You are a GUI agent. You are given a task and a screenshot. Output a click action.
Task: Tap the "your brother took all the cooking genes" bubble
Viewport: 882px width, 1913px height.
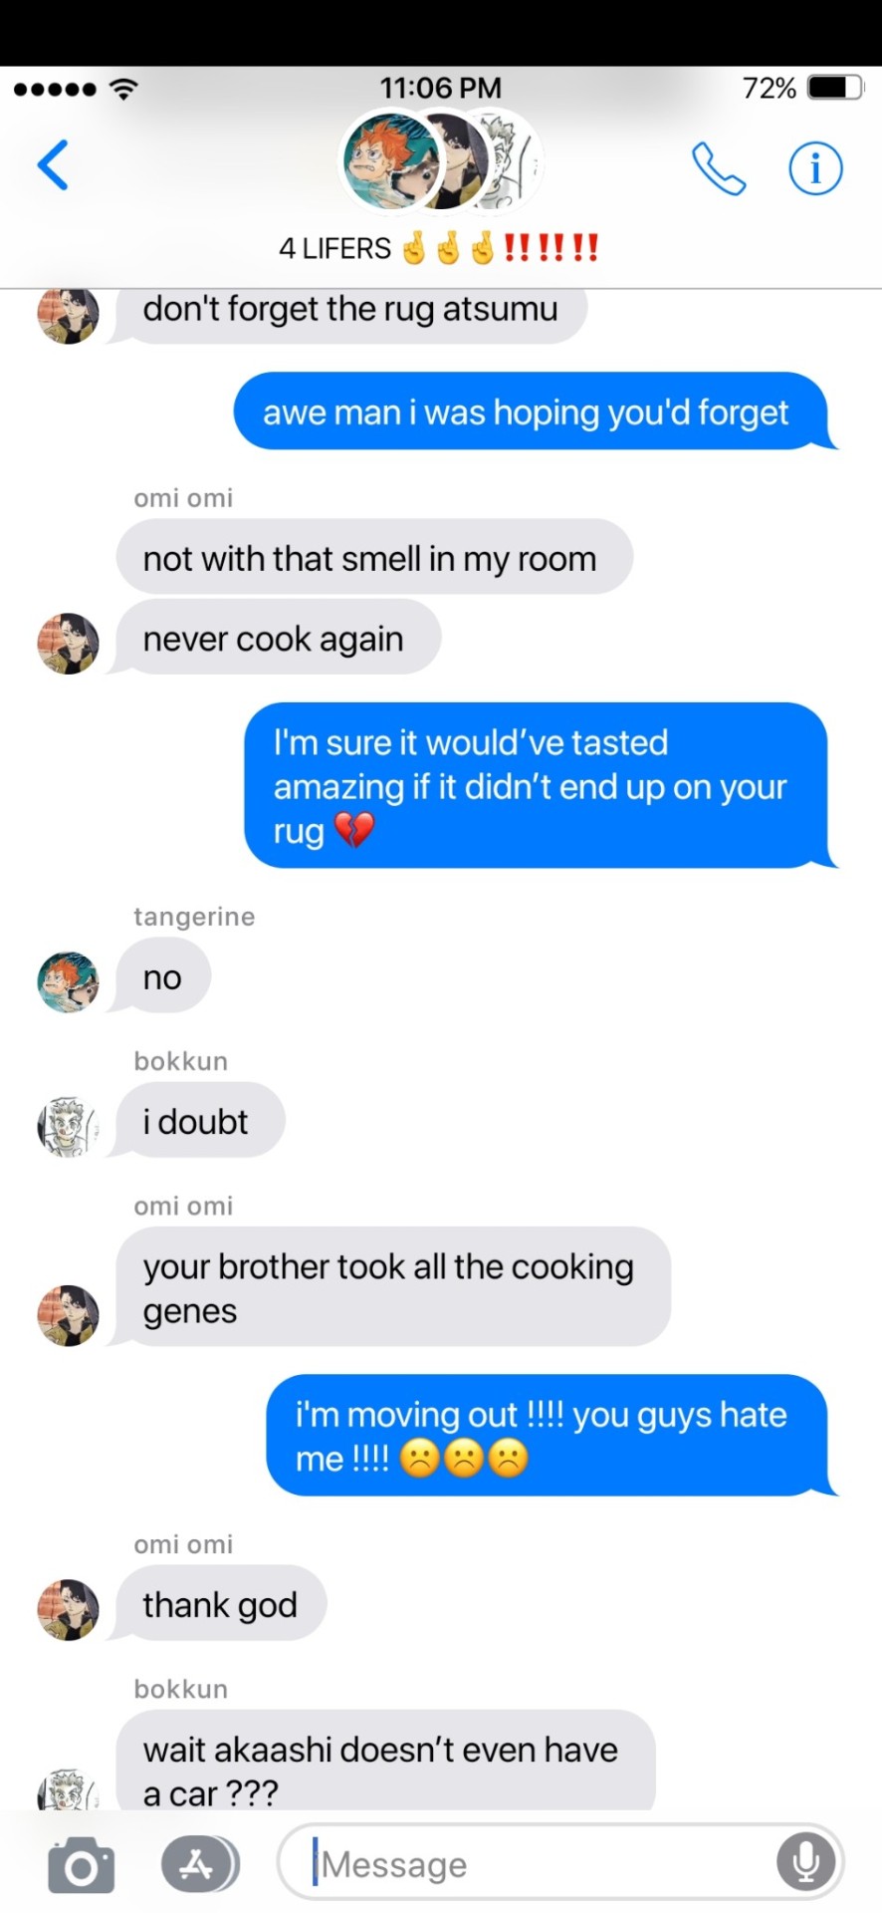pyautogui.click(x=393, y=1286)
